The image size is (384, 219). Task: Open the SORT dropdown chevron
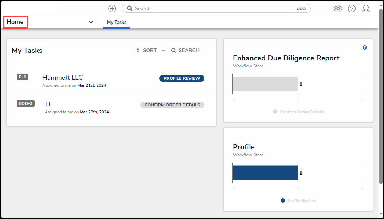pos(164,50)
